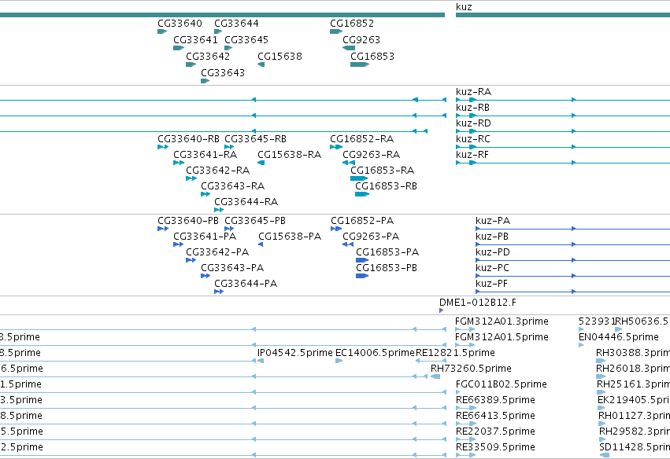The image size is (670, 459).
Task: Click the kuz-RD transcript label
Action: tap(473, 123)
